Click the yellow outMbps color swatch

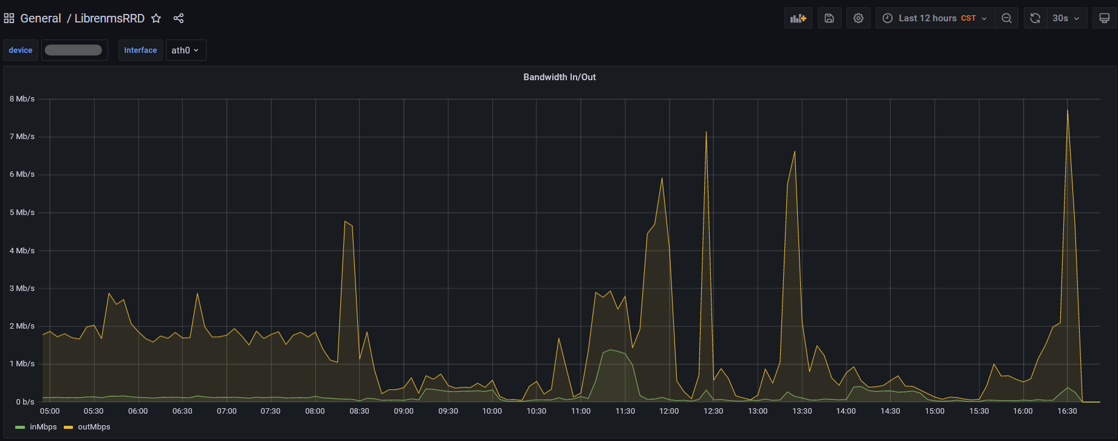pos(68,427)
